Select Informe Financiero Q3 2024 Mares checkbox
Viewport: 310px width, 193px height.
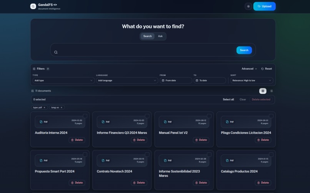tap(147, 116)
